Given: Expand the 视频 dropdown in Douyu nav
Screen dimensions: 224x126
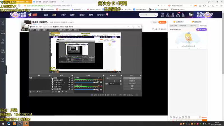Looking at the screenshot, I should point(73,15).
